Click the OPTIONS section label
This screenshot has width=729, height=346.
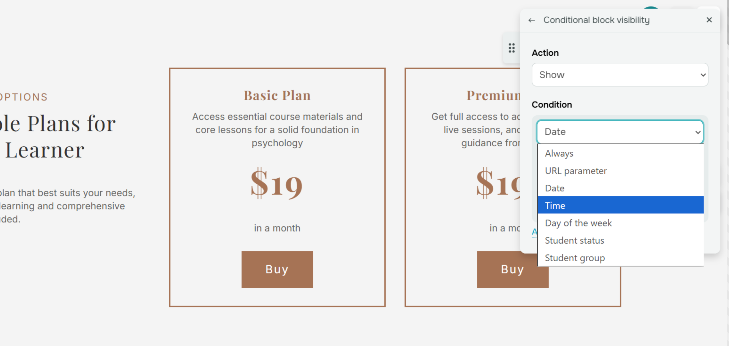[24, 97]
